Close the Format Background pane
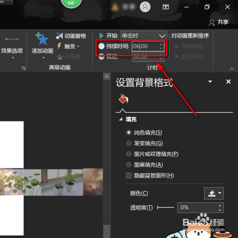The height and width of the screenshot is (238, 238). coord(228,81)
